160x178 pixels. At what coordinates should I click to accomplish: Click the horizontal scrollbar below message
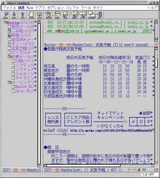pyautogui.click(x=83, y=166)
